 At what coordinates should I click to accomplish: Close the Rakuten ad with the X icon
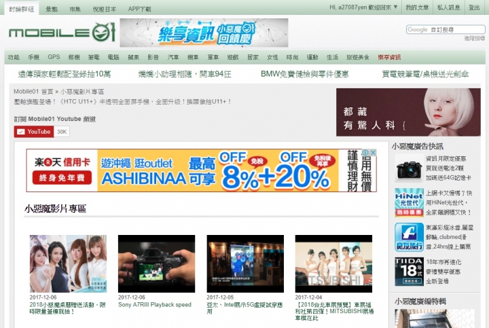[373, 153]
